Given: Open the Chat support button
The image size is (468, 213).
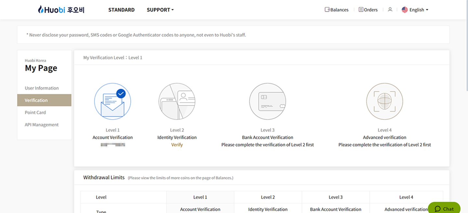Looking at the screenshot, I should coord(444,209).
